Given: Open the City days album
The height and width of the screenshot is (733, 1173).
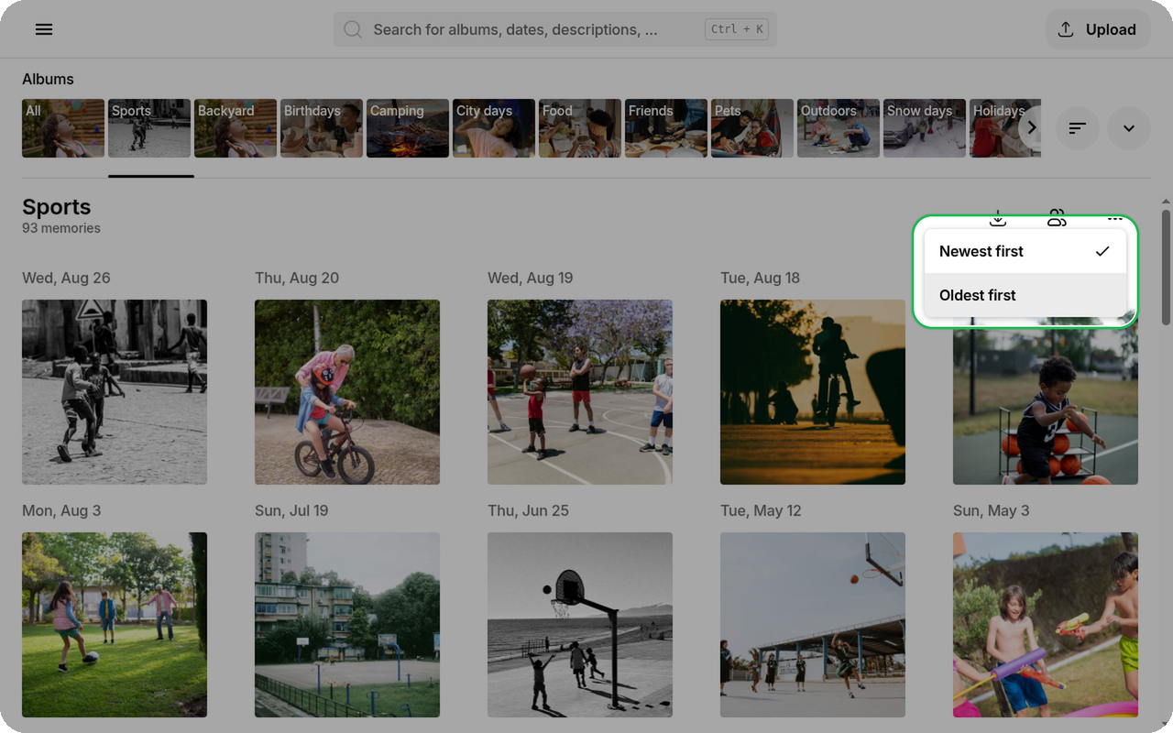Looking at the screenshot, I should click(494, 128).
